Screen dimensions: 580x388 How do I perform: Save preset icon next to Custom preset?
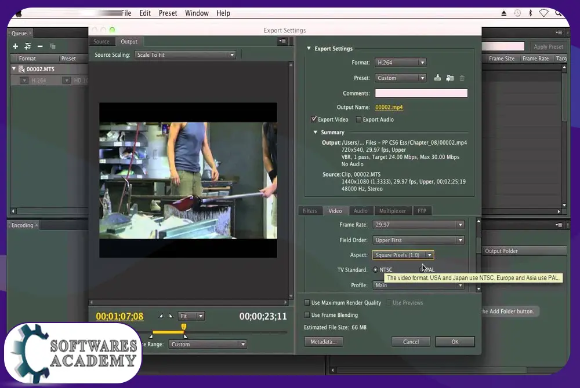point(437,78)
